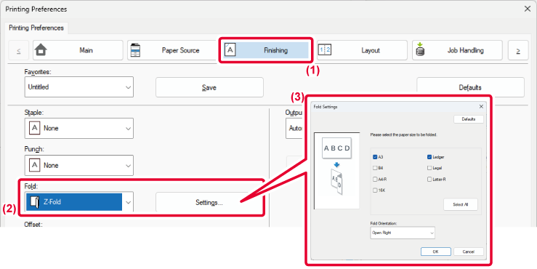Uncheck the Ledger paper size checkbox

429,157
